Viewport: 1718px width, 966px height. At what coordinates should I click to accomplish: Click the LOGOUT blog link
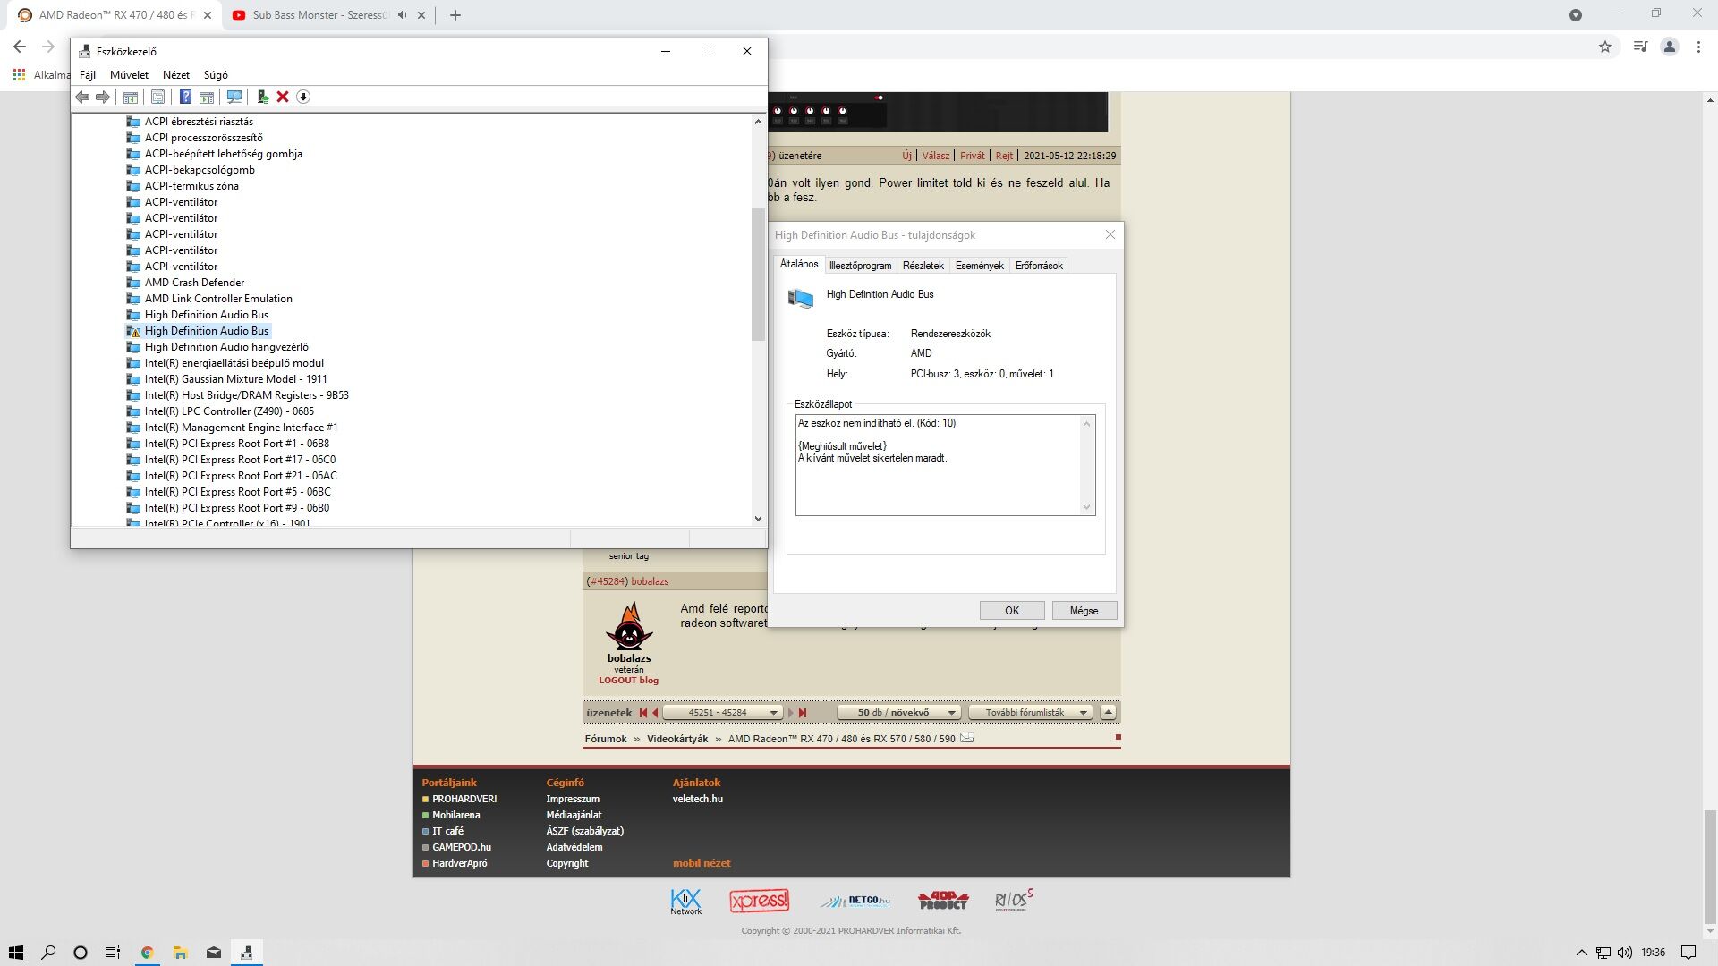[628, 681]
